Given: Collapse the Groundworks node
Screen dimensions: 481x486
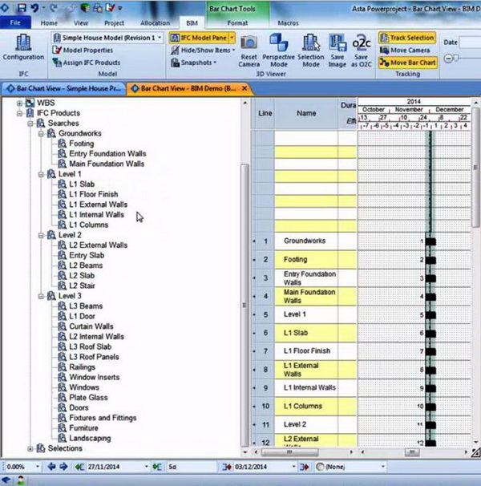Looking at the screenshot, I should (41, 134).
